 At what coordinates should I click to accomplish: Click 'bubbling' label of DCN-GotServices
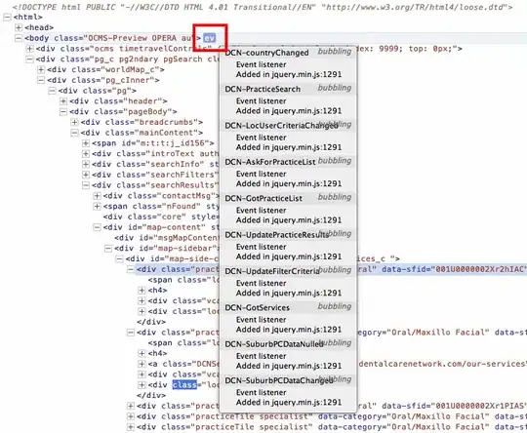coord(335,306)
